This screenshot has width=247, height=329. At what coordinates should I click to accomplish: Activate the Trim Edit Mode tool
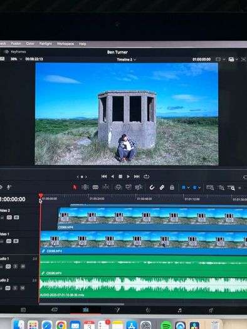click(85, 187)
